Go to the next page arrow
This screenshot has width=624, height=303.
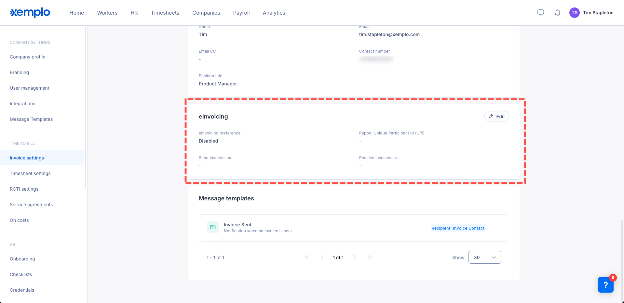pyautogui.click(x=354, y=257)
